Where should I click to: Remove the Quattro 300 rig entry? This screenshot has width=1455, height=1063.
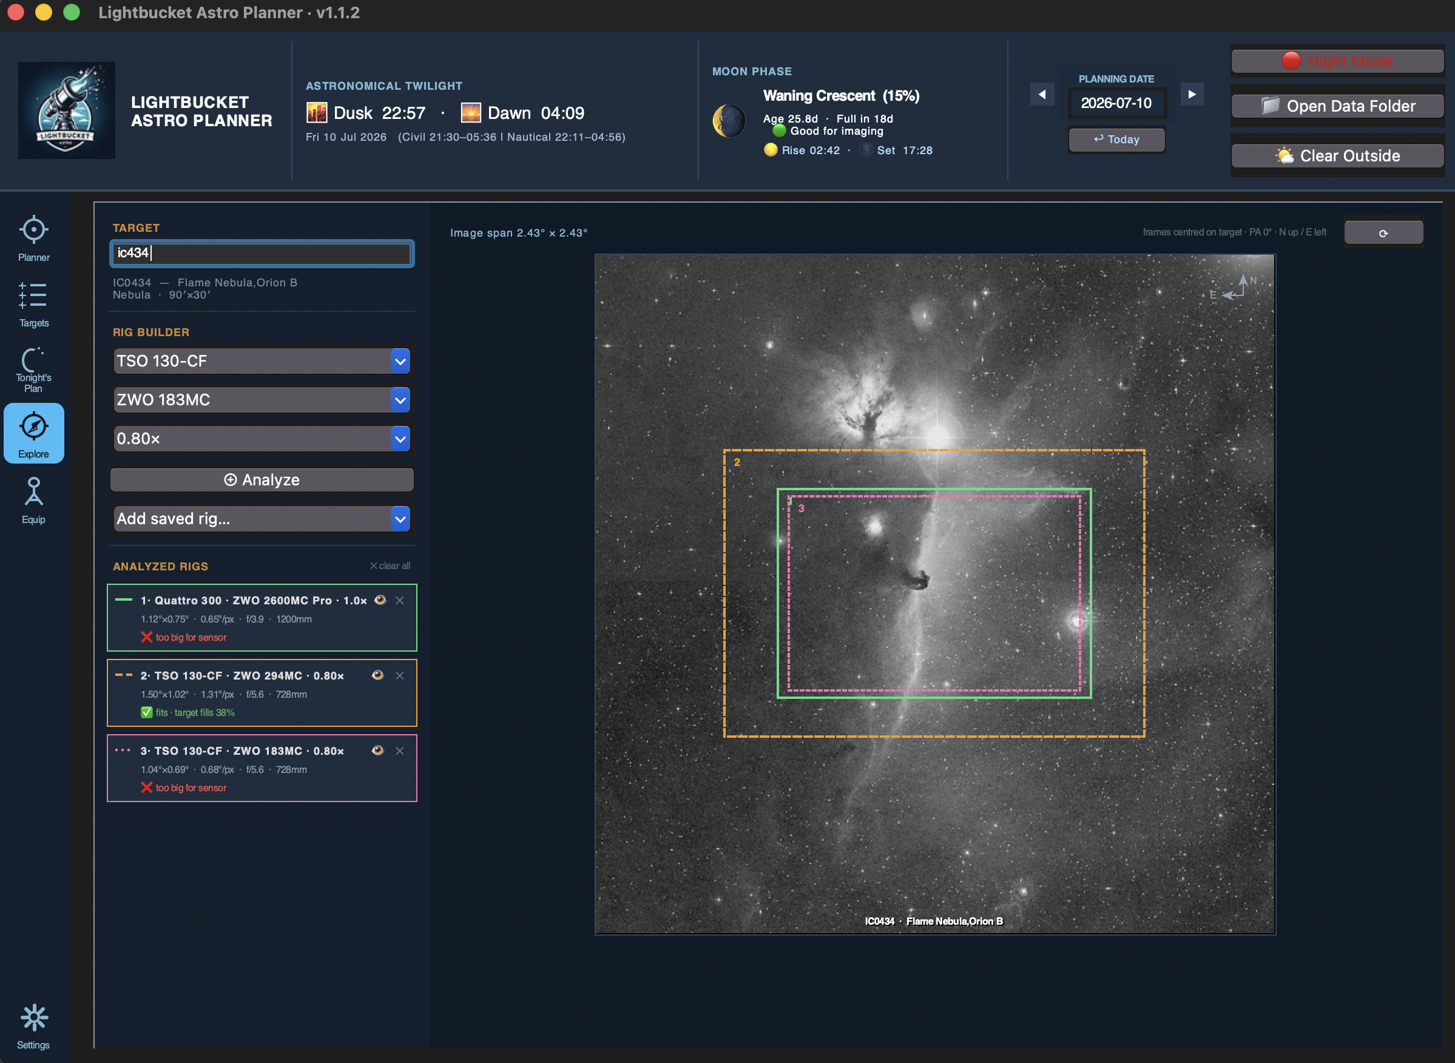pos(400,600)
